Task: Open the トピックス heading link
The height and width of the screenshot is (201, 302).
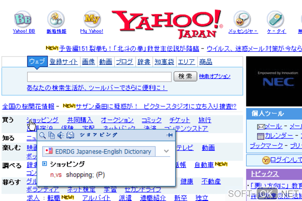Action: pos(265,174)
